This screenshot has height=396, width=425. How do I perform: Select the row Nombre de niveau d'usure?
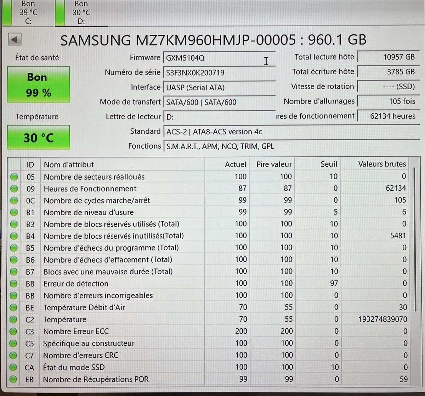[x=208, y=212]
